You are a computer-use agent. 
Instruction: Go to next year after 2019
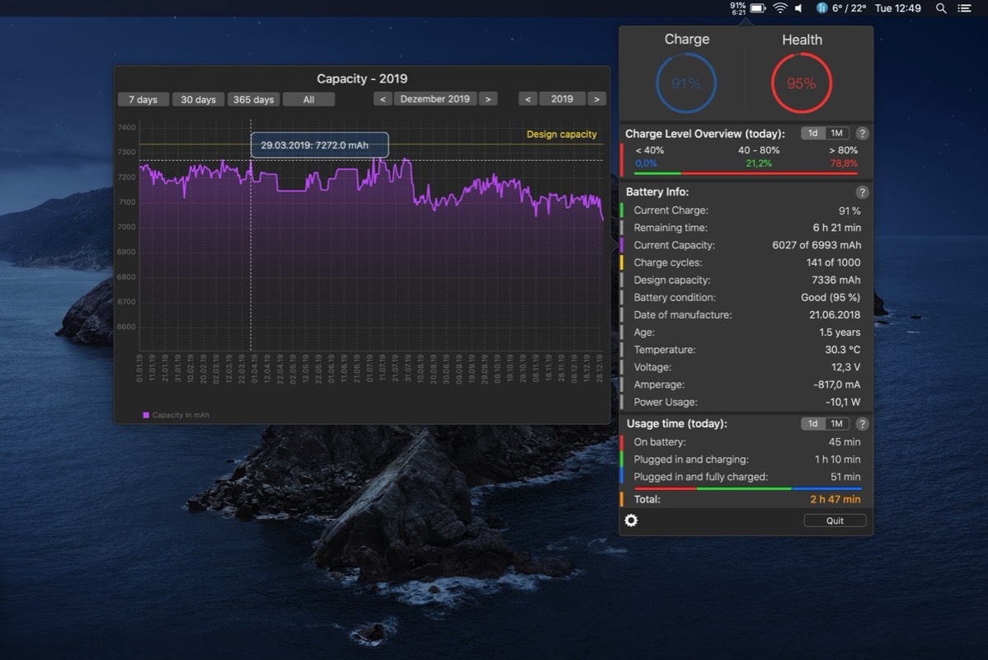click(597, 99)
